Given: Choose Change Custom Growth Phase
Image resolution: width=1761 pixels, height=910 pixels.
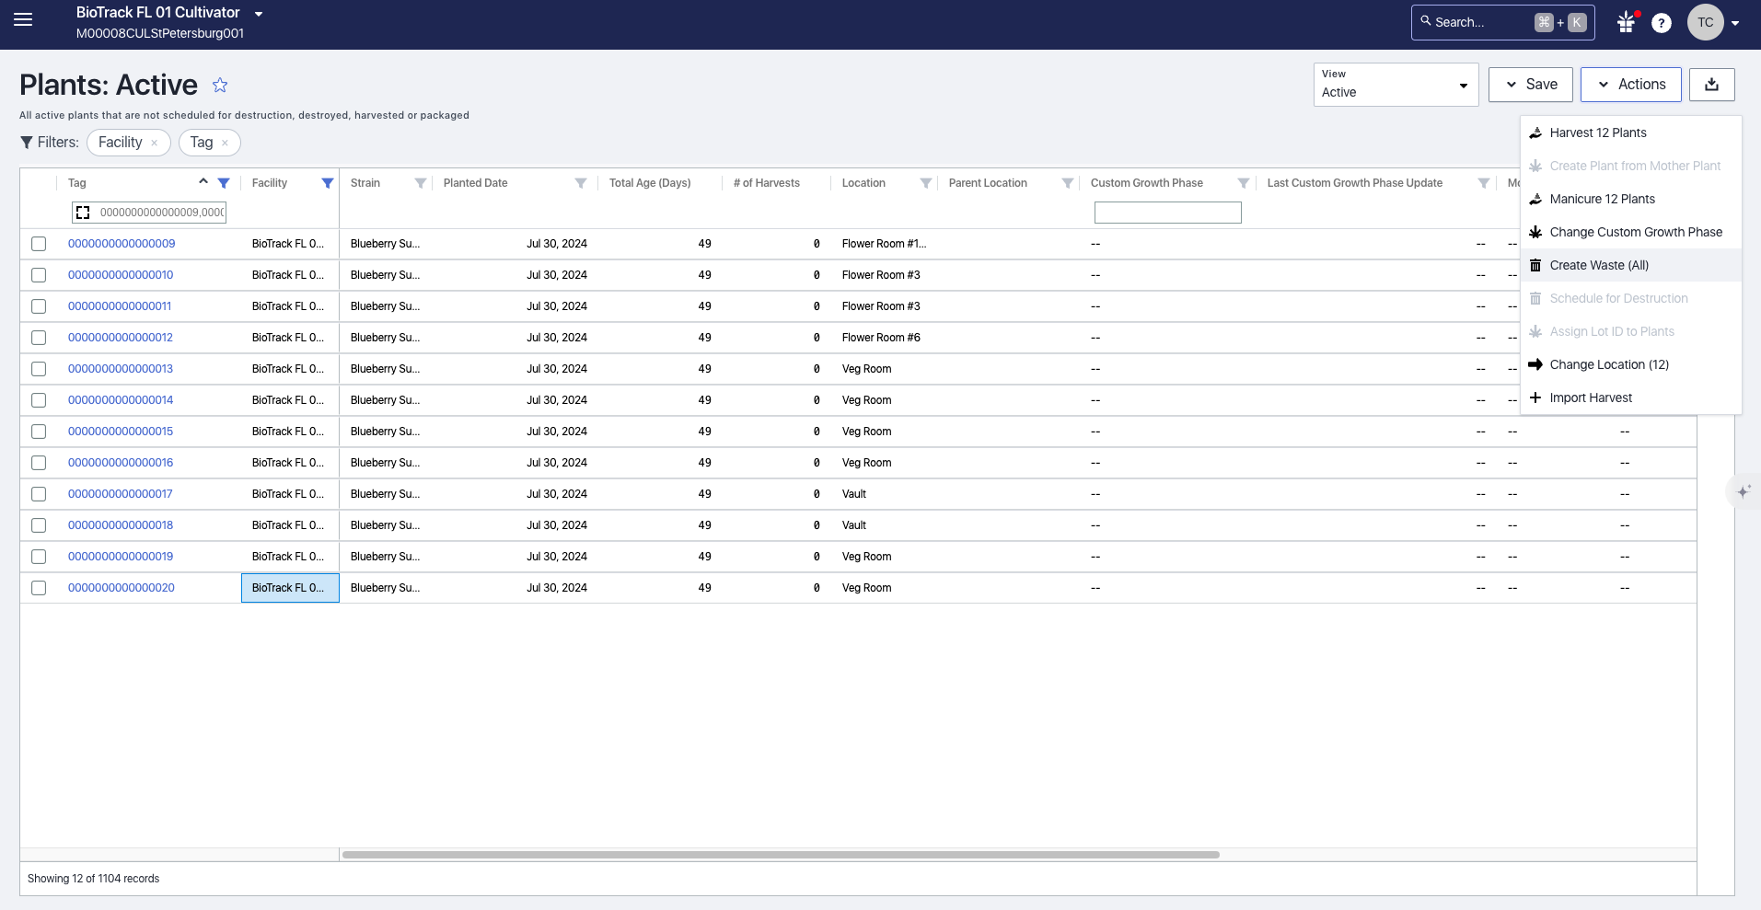Looking at the screenshot, I should pyautogui.click(x=1630, y=232).
